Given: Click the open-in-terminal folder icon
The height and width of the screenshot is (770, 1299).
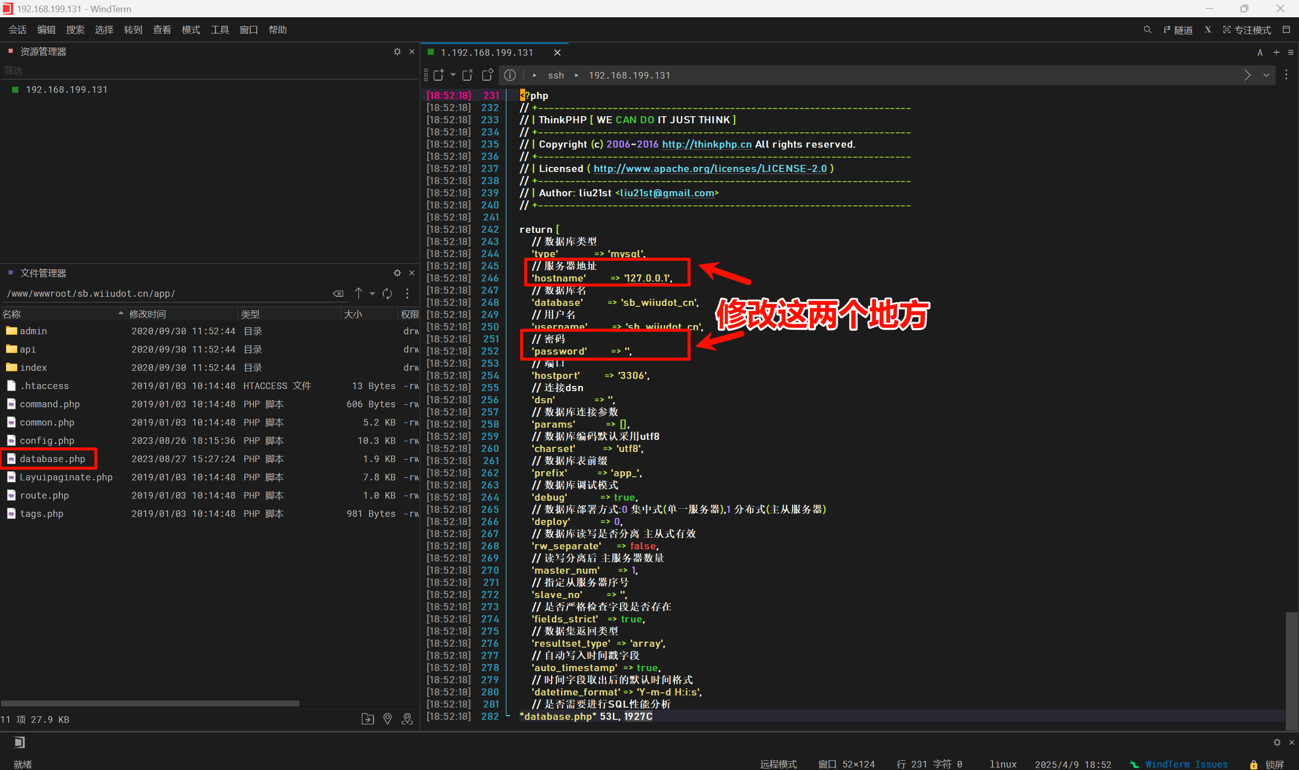Looking at the screenshot, I should pyautogui.click(x=367, y=719).
